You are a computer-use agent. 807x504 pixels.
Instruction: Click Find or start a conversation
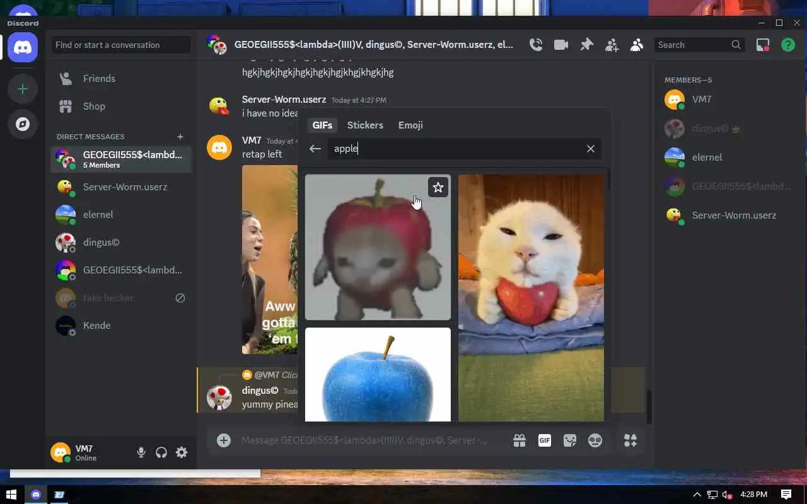pos(121,45)
